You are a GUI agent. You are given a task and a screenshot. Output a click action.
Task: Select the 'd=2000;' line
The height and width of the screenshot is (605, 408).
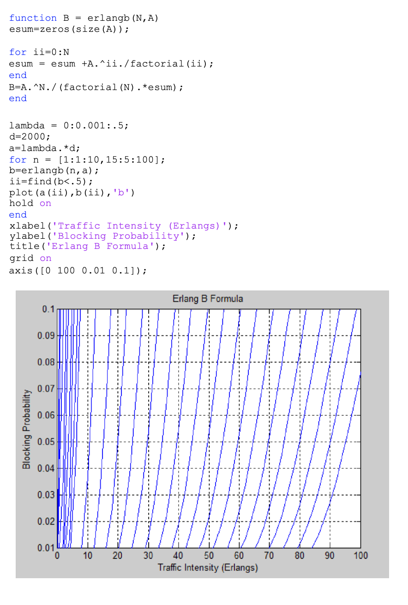point(30,137)
